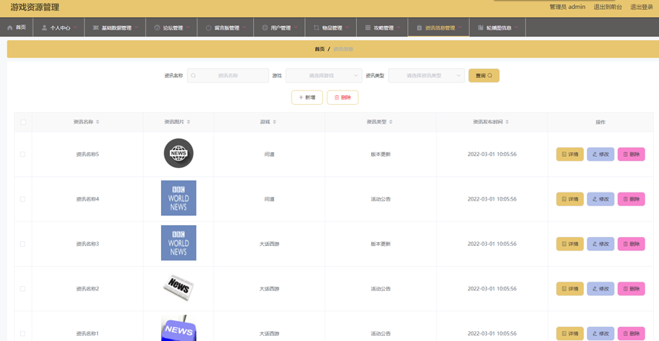This screenshot has width=659, height=341.
Task: Sort by the 资讯图片 column arrows
Action: point(188,122)
